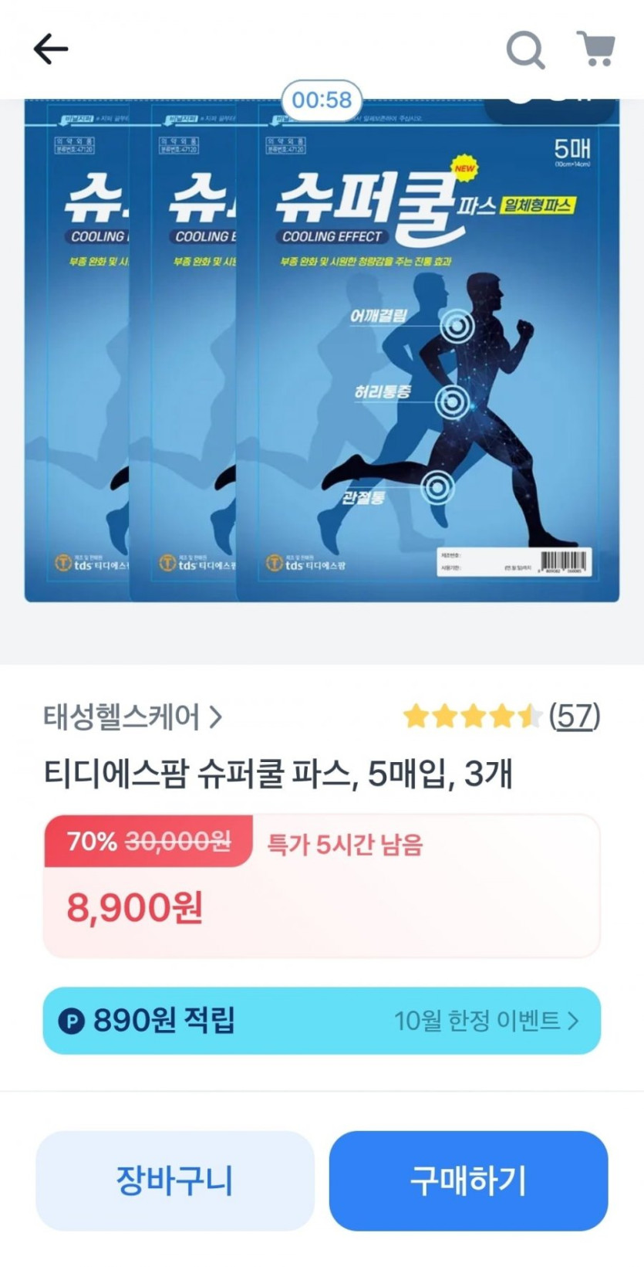
Task: Tap the left overlapping package image
Action: pos(77,351)
